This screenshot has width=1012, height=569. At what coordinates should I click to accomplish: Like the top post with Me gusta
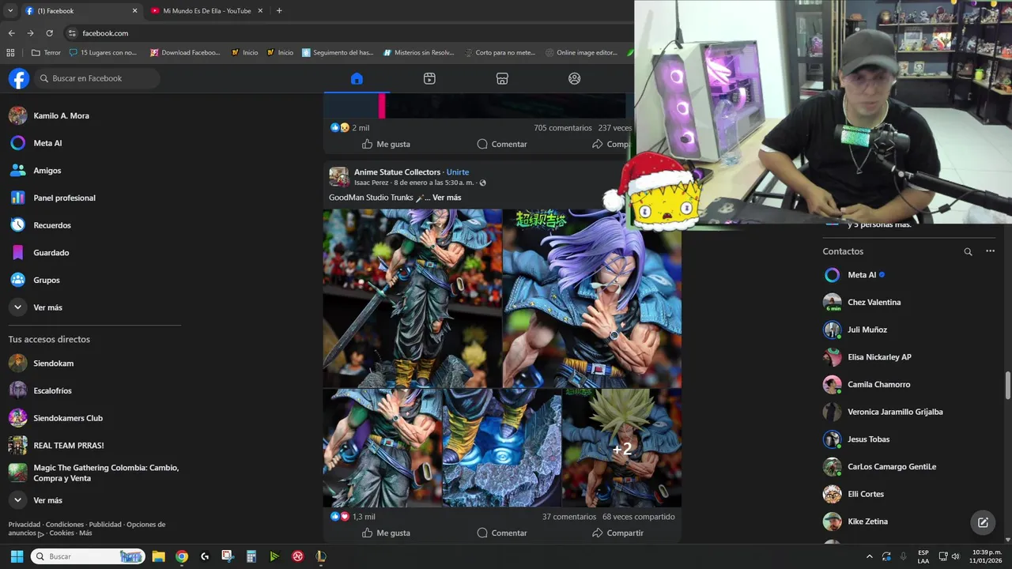(x=386, y=144)
